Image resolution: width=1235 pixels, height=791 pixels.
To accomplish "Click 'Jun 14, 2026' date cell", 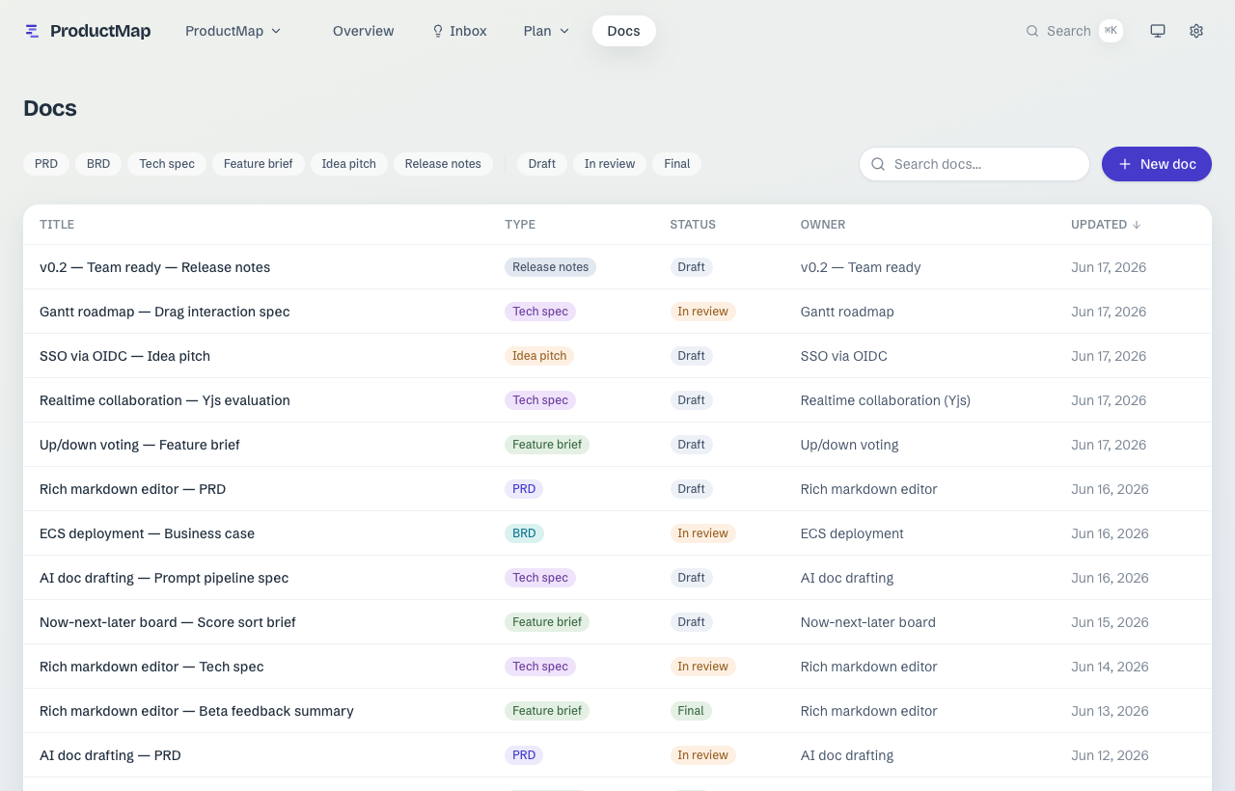I will (x=1110, y=667).
